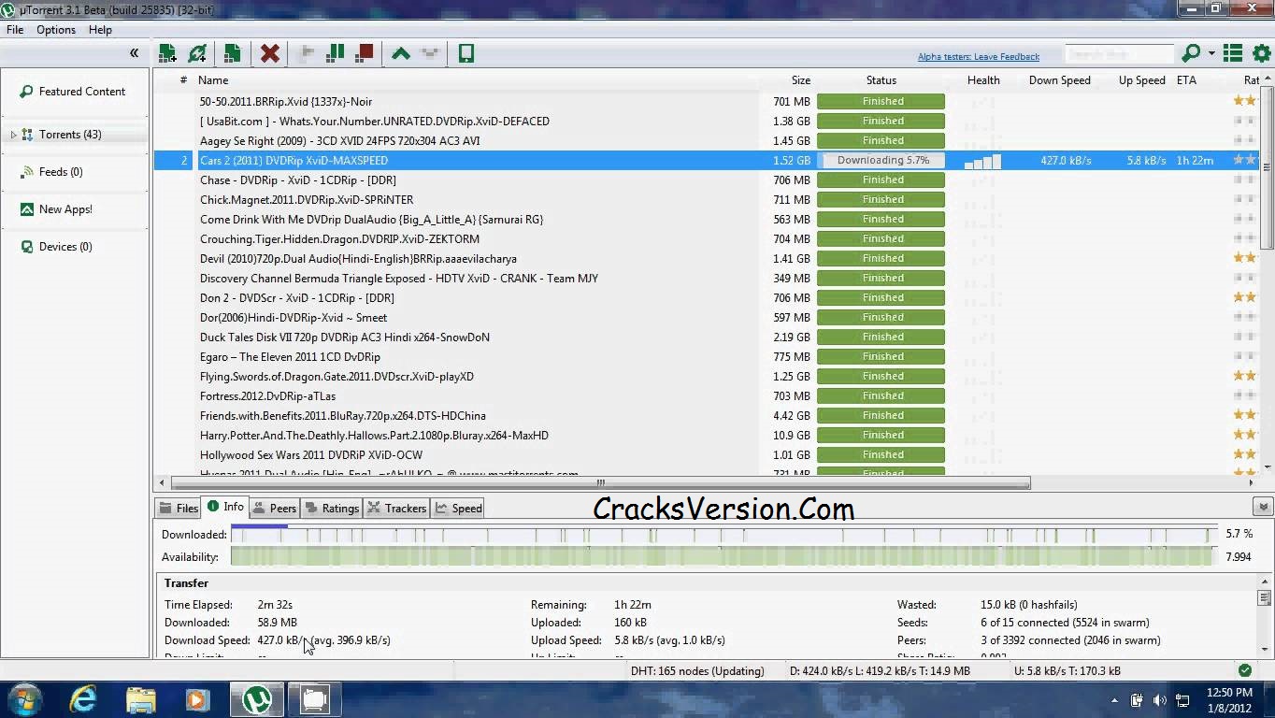Click the torrent list vertical scrollbar
Screen dimensions: 1275x718
point(1268,168)
